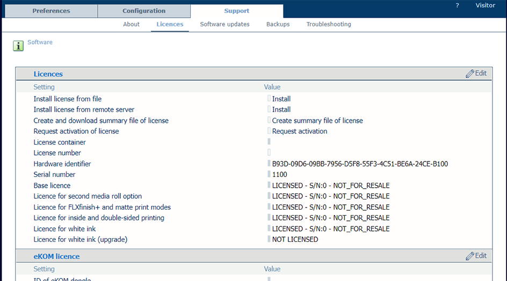Click the Licences section header title
This screenshot has height=281, width=507.
tap(48, 74)
